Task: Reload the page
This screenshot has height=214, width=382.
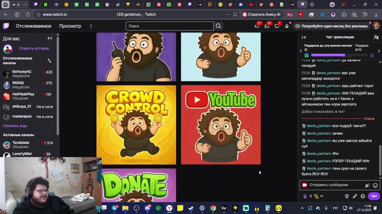Action: [28, 15]
